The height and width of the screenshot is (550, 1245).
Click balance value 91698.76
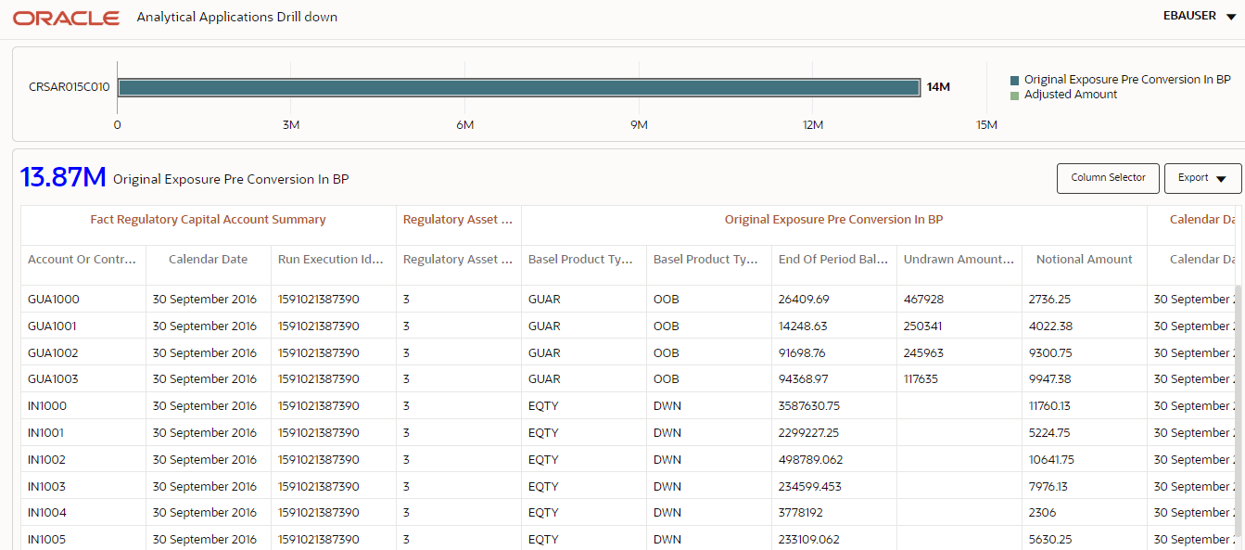click(803, 353)
